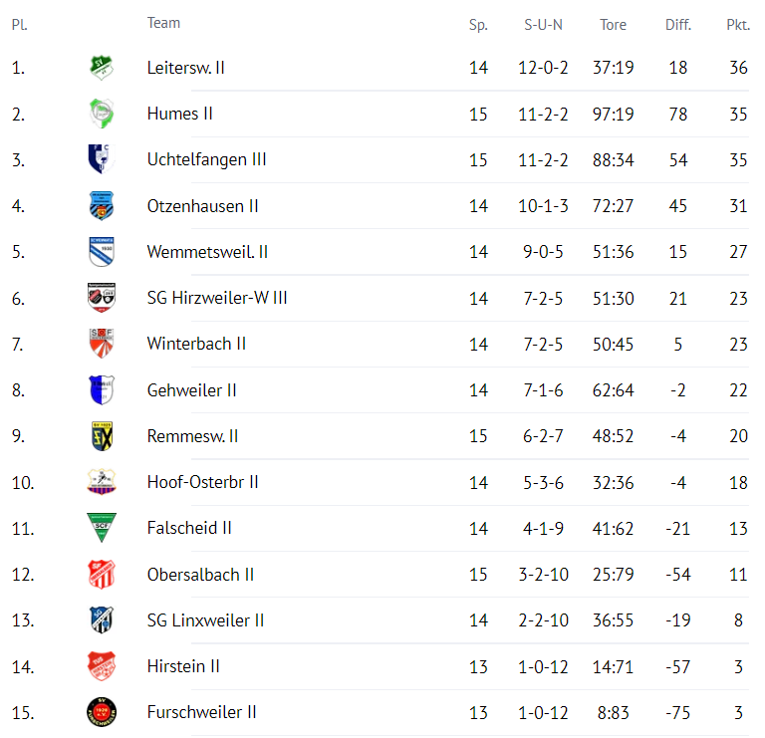Click the Pkt. column header
Viewport: 765px width, 738px height.
coord(738,24)
